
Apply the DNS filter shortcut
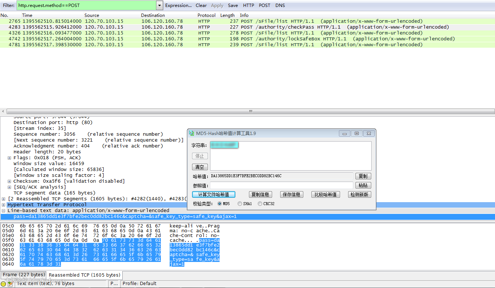pyautogui.click(x=280, y=6)
